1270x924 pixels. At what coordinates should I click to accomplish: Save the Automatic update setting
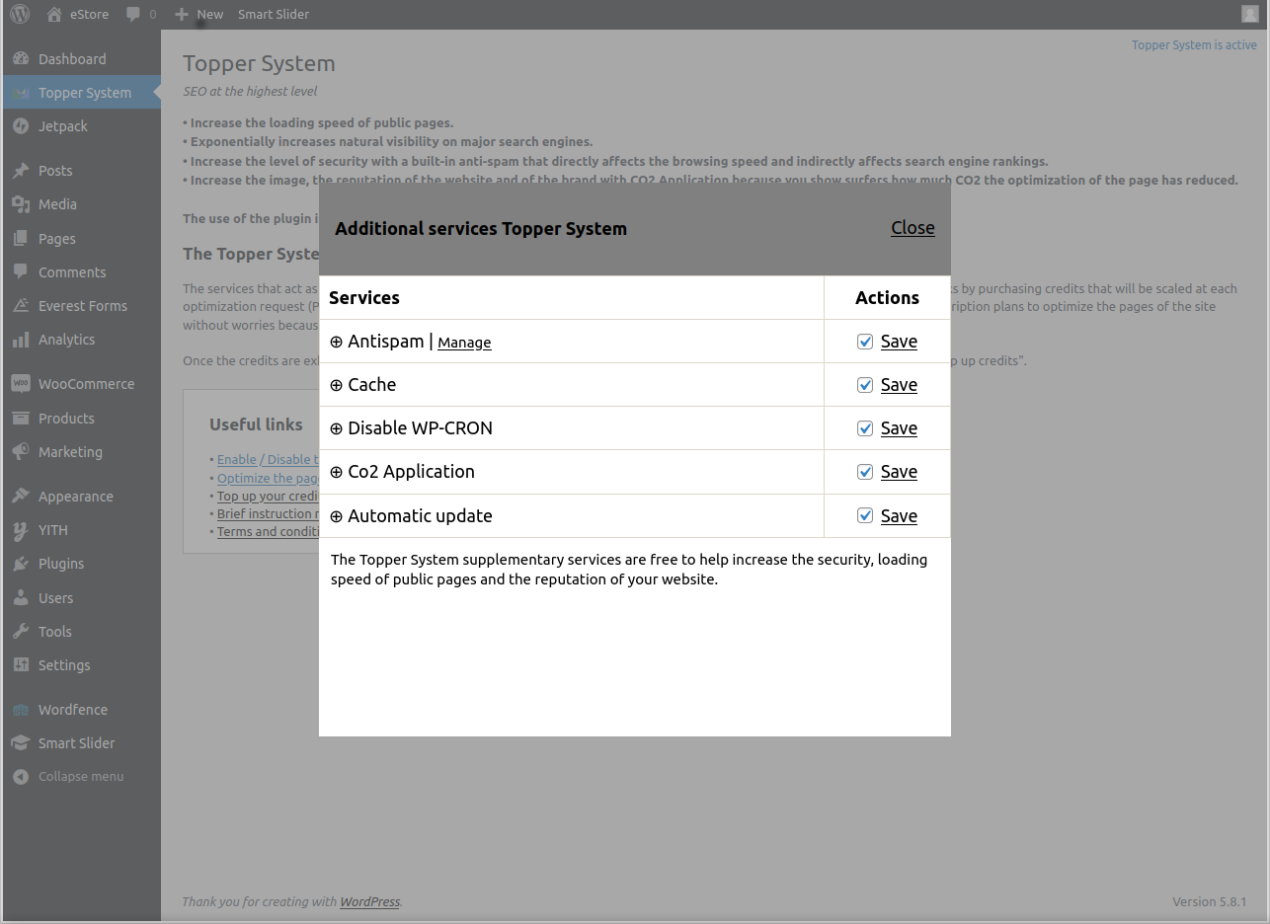tap(899, 516)
